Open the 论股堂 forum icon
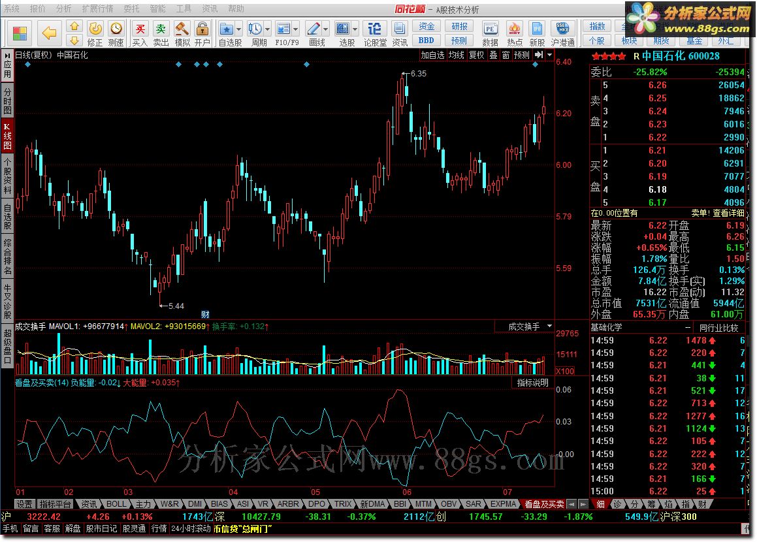Viewport: 757px width, 542px height. (375, 29)
